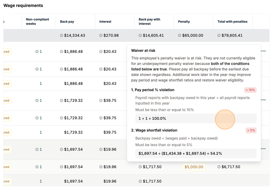
Task: Click info icon beside first $39.75 interest
Action: (x=101, y=100)
